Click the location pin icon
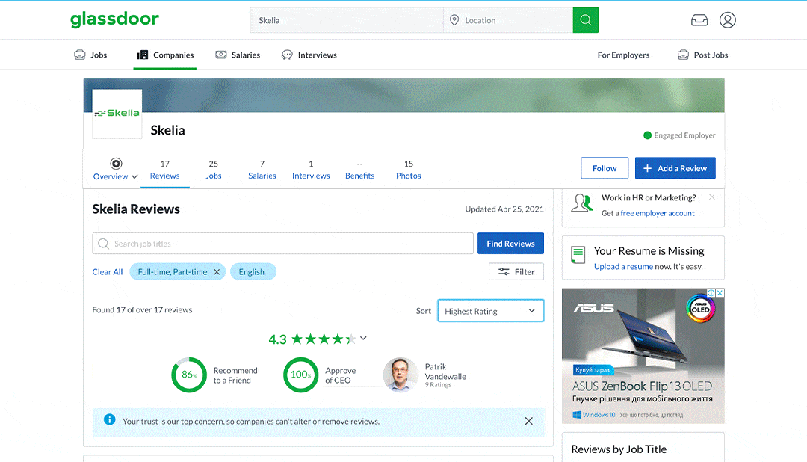This screenshot has height=462, width=807. tap(454, 20)
